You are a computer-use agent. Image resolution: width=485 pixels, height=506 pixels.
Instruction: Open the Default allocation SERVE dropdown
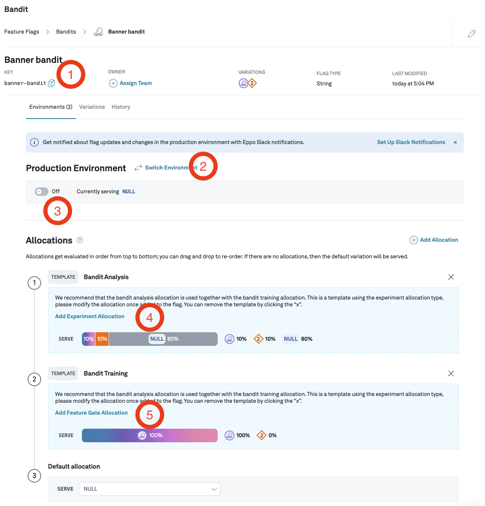click(149, 489)
